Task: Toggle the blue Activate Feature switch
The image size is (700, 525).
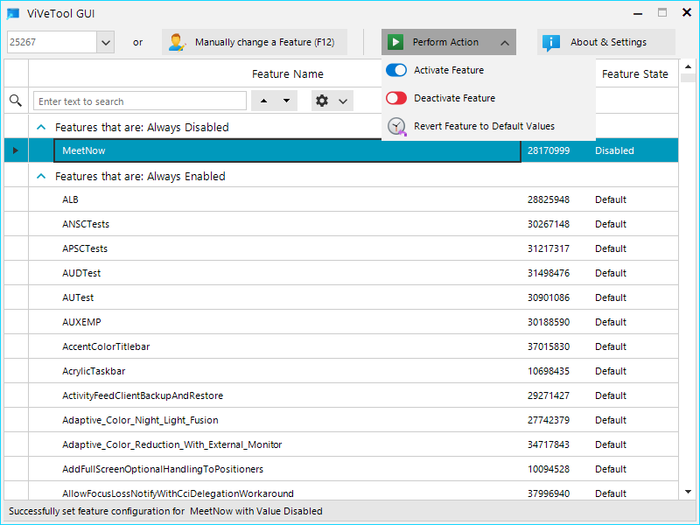Action: point(396,70)
